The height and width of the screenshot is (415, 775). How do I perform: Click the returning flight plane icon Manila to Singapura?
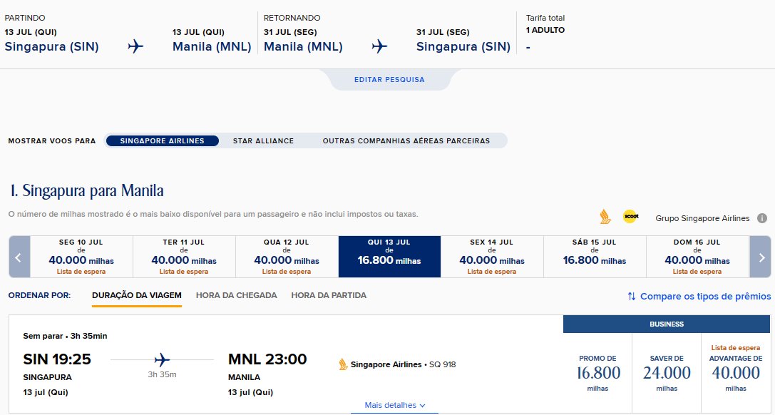379,46
